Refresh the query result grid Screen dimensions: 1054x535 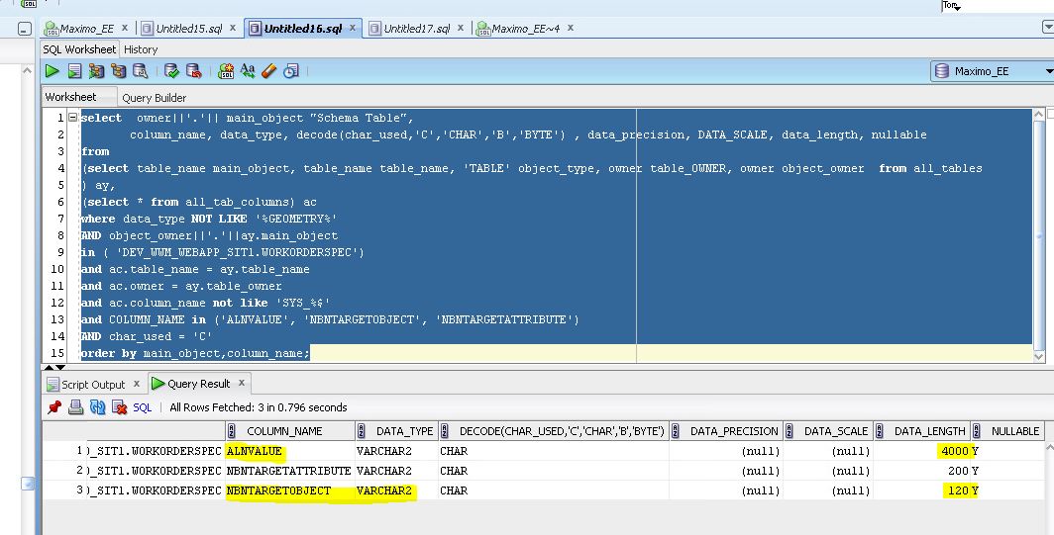[x=97, y=406]
